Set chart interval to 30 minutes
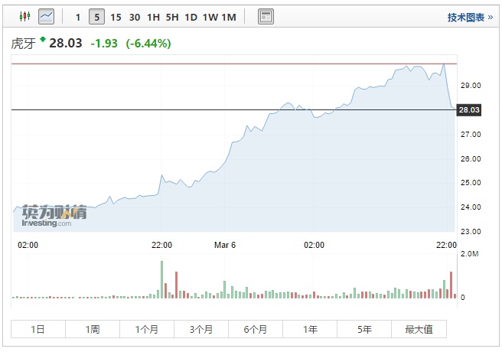Image resolution: width=502 pixels, height=352 pixels. (x=135, y=17)
